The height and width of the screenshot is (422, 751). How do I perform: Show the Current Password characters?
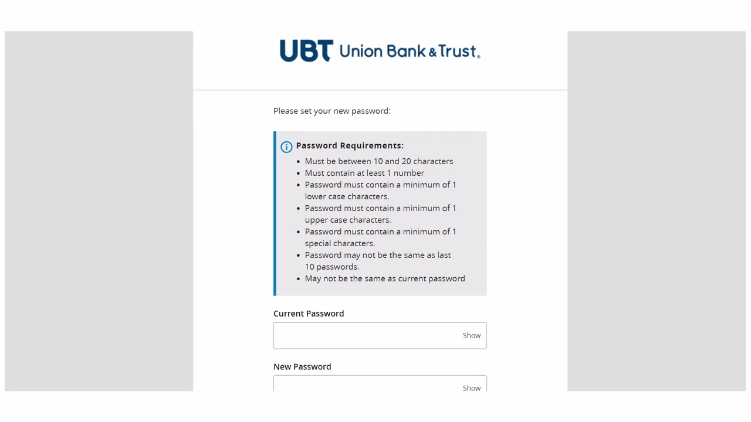(x=471, y=335)
